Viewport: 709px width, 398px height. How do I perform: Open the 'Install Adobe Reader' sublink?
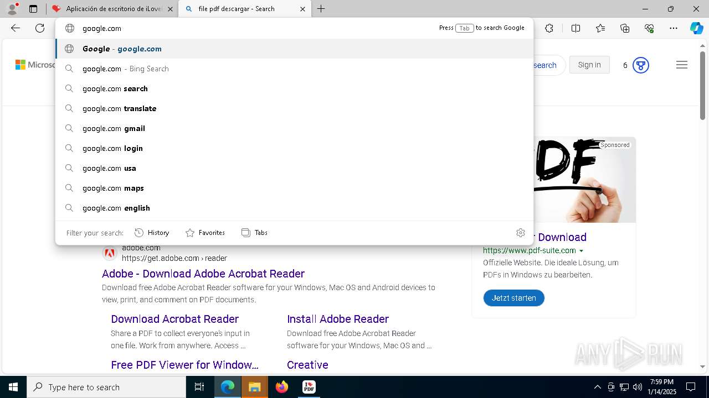click(338, 319)
